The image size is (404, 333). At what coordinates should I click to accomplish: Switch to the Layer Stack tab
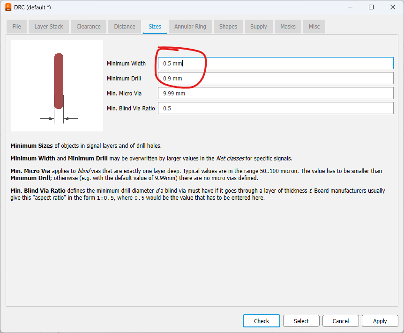click(49, 27)
